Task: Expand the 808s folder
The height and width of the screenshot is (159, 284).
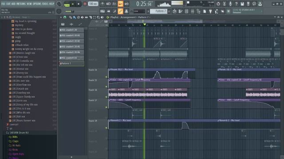Action: point(15,137)
